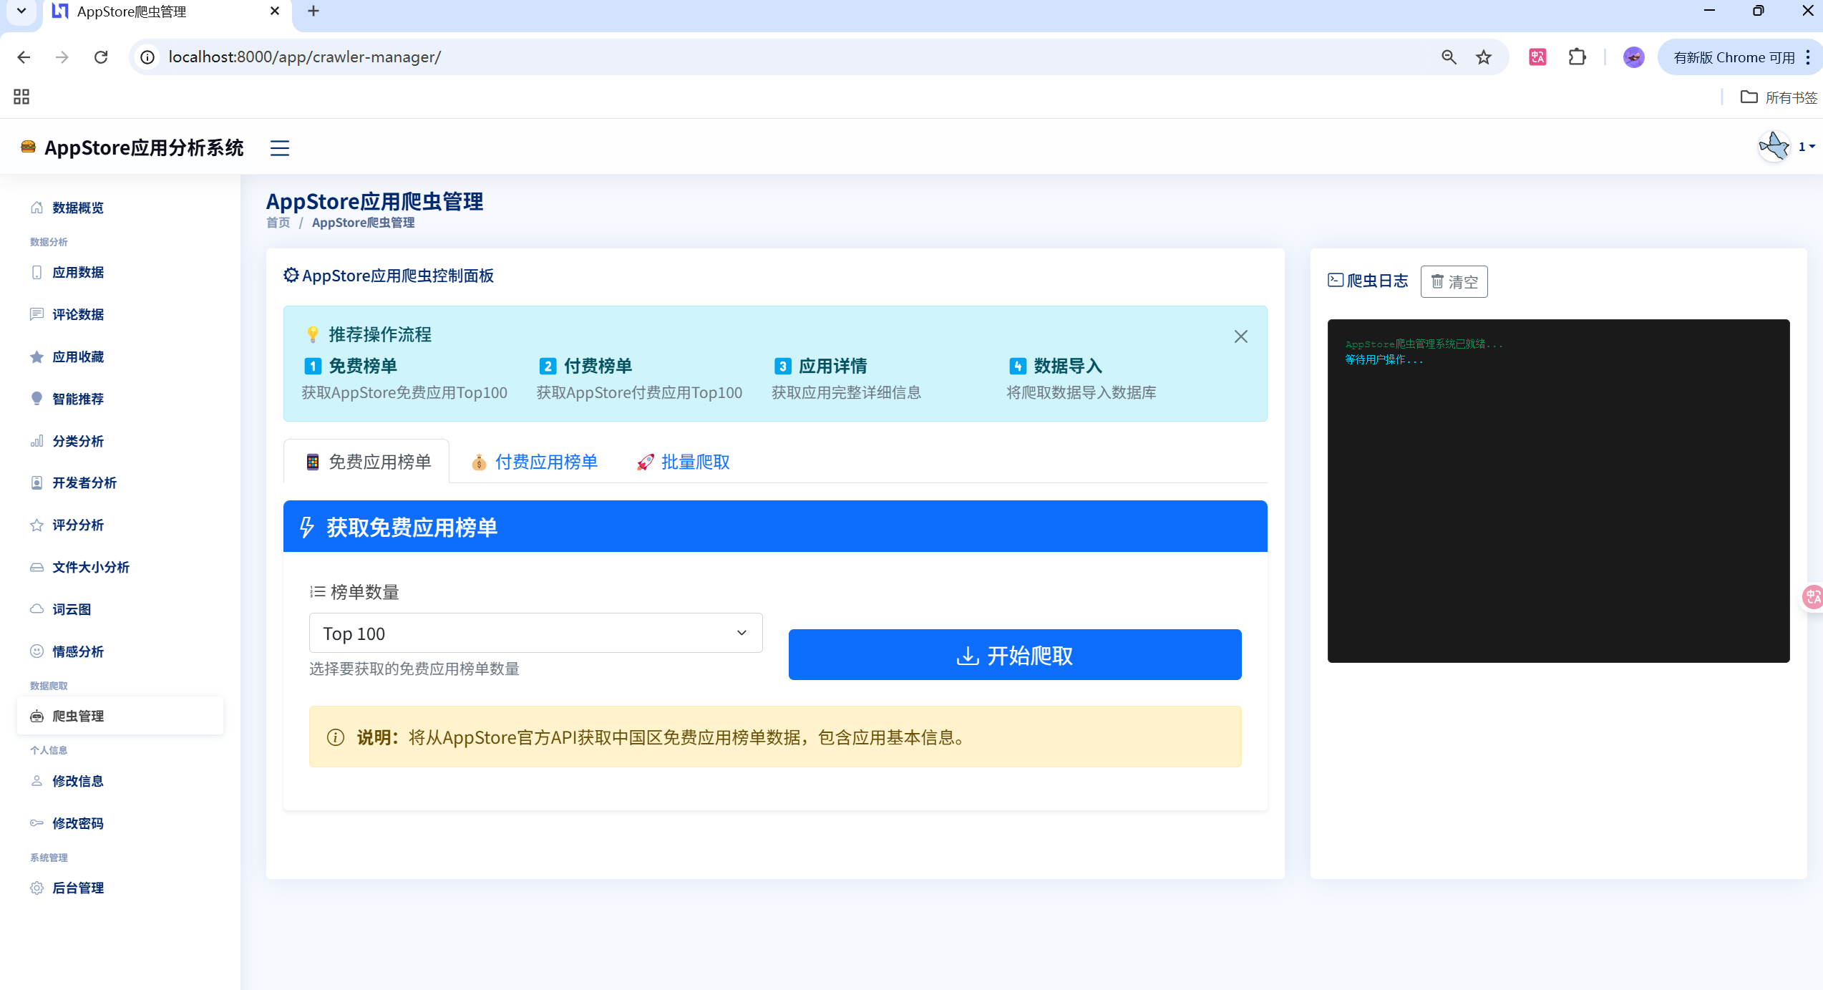Click the AppStore应用分析系统 logo title
1823x990 pixels.
point(132,147)
